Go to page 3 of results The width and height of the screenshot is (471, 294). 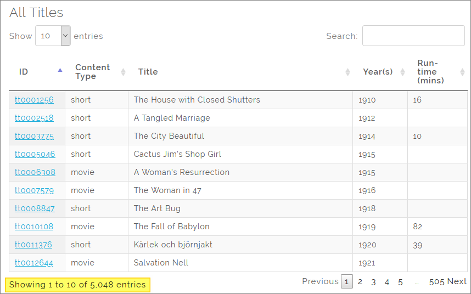pyautogui.click(x=373, y=282)
